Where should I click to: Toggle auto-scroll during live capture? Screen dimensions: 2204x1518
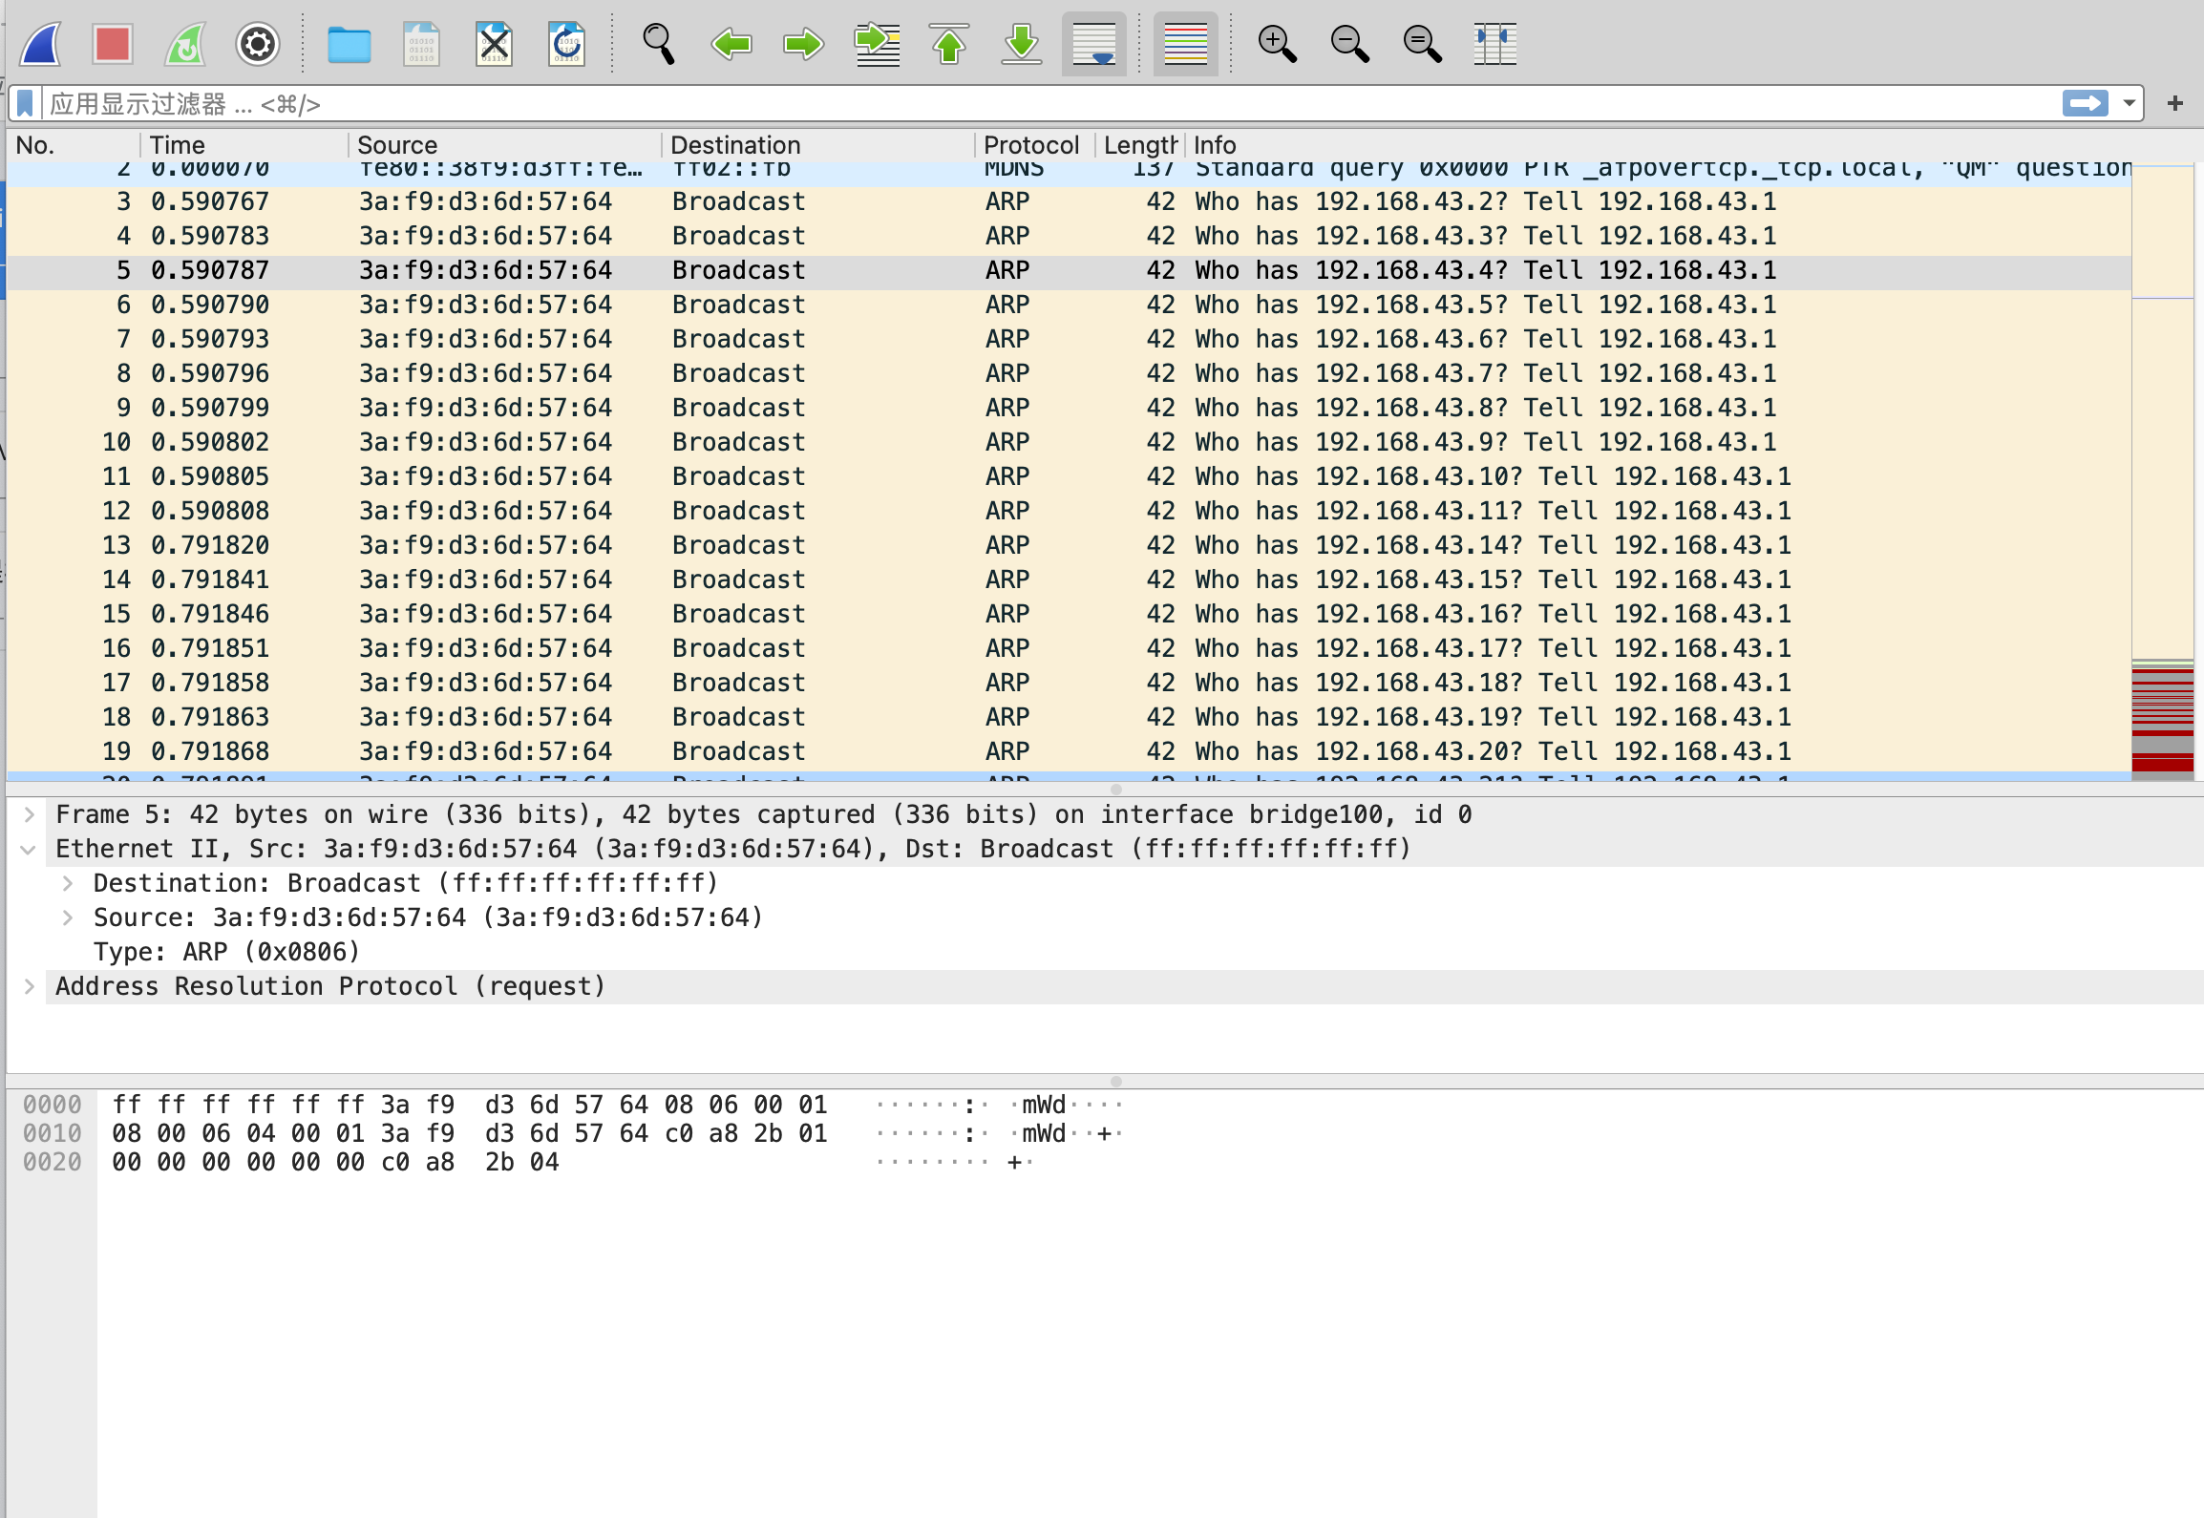[x=1093, y=44]
